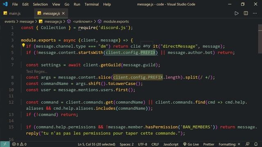Open the Edit menu
This screenshot has height=147, width=262.
[x=25, y=4]
